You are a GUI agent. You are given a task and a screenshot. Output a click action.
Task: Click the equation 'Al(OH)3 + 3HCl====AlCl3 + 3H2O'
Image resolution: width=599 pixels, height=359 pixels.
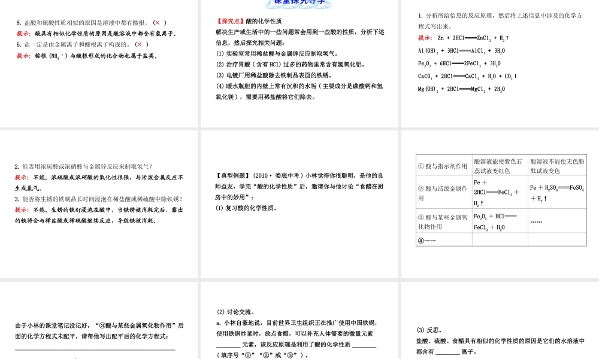[x=461, y=51]
